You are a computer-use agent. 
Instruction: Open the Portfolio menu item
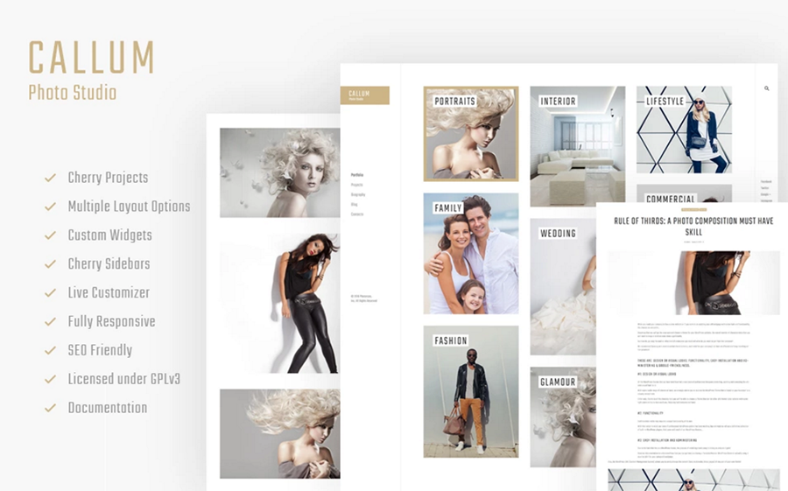point(357,175)
